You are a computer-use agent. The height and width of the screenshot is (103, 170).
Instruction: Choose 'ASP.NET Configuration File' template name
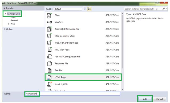tap(67, 57)
